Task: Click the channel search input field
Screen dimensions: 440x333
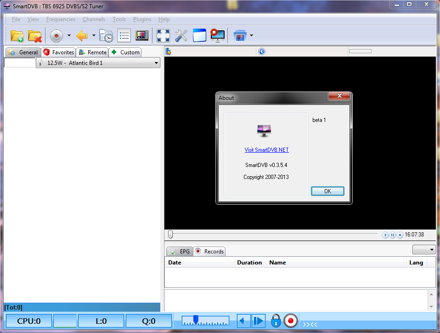Action: point(20,63)
